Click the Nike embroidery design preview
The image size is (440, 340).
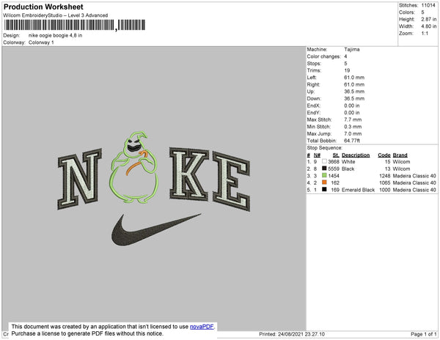tap(154, 188)
